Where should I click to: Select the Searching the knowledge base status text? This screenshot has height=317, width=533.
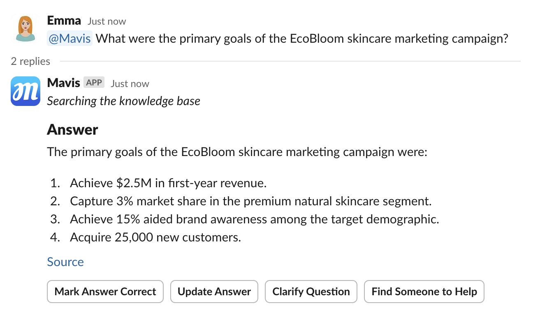[124, 101]
